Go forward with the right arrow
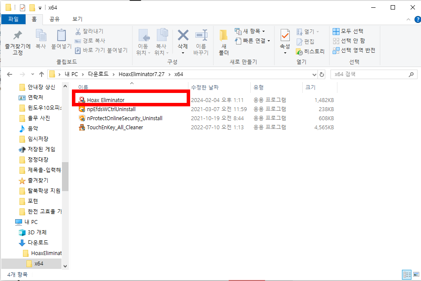Image resolution: width=421 pixels, height=281 pixels. [22, 74]
